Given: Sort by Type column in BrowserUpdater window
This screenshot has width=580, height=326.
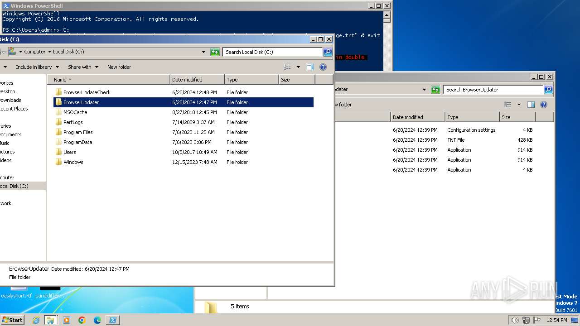Looking at the screenshot, I should 472,117.
